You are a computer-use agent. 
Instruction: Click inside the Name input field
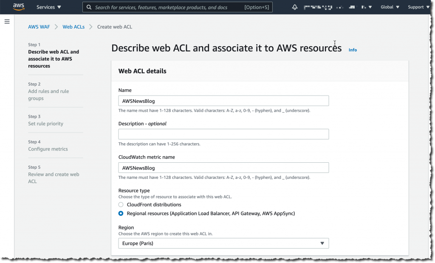tap(223, 101)
